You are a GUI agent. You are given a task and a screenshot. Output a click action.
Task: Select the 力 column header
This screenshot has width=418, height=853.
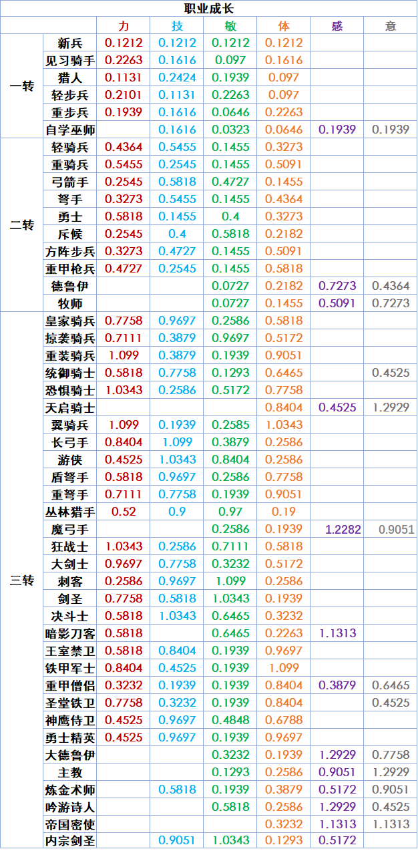click(124, 26)
